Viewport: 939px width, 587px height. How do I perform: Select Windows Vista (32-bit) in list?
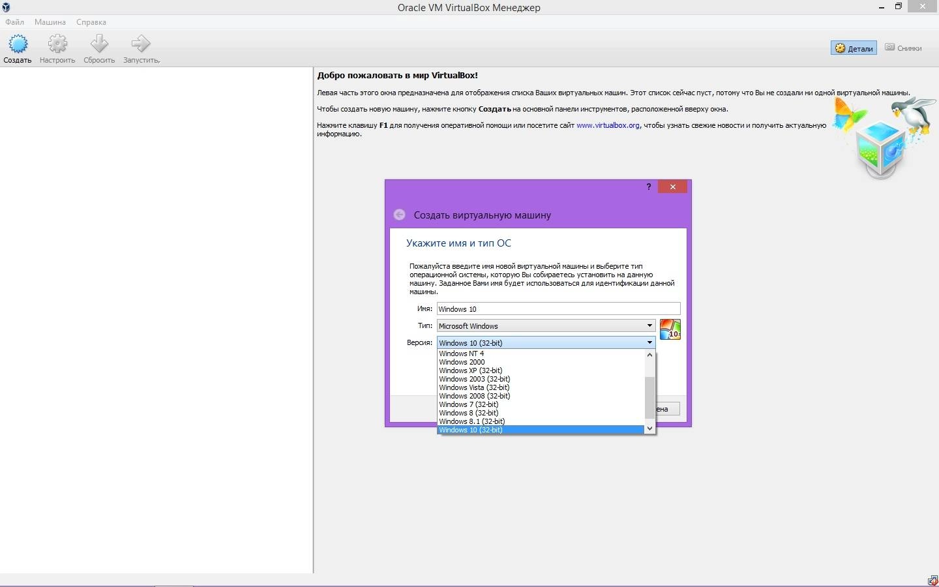[541, 387]
